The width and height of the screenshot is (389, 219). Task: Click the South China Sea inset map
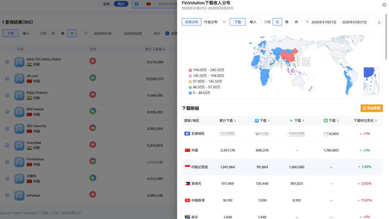[371, 81]
